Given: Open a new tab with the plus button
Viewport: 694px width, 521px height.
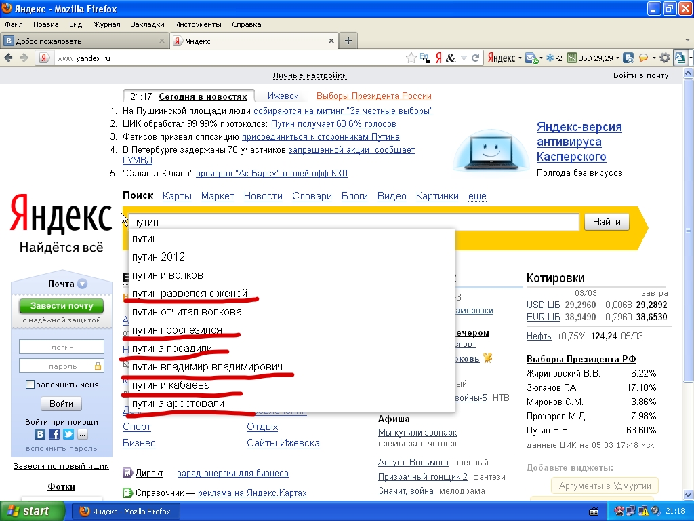Looking at the screenshot, I should click(x=348, y=41).
